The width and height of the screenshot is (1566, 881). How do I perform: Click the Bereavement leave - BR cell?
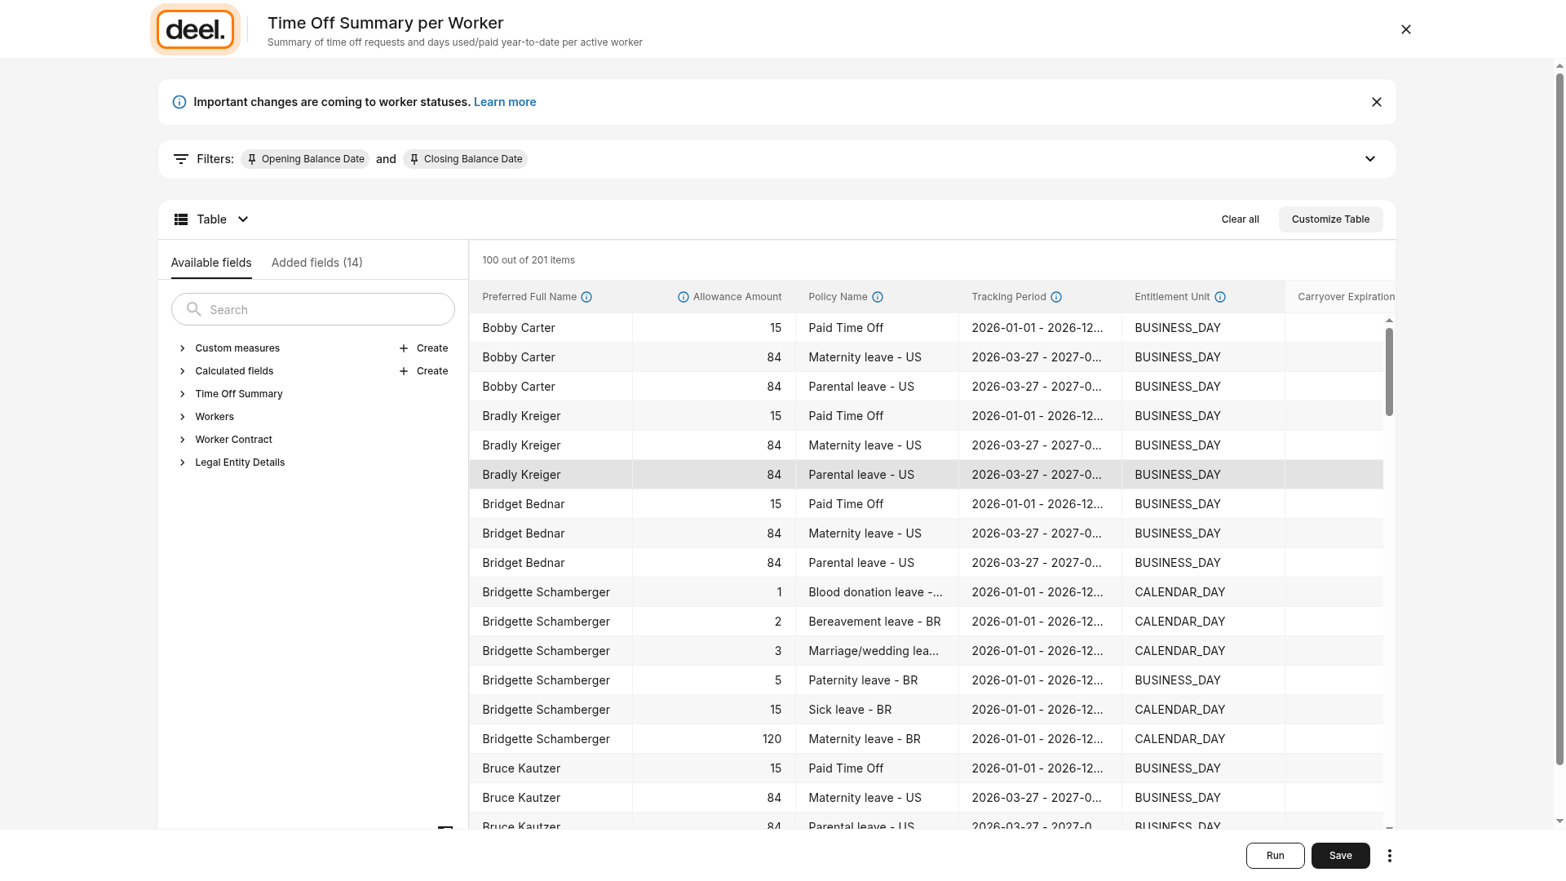877,622
